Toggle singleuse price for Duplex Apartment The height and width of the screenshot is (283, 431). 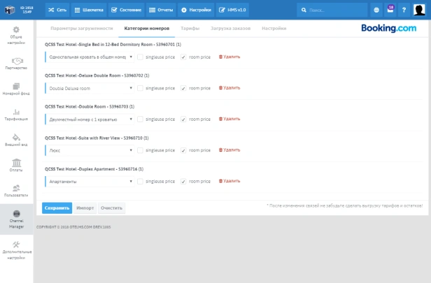click(x=140, y=181)
